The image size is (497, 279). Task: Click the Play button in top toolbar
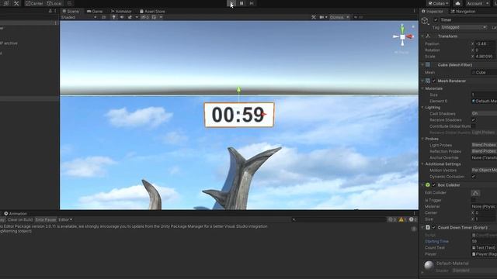[x=231, y=3]
